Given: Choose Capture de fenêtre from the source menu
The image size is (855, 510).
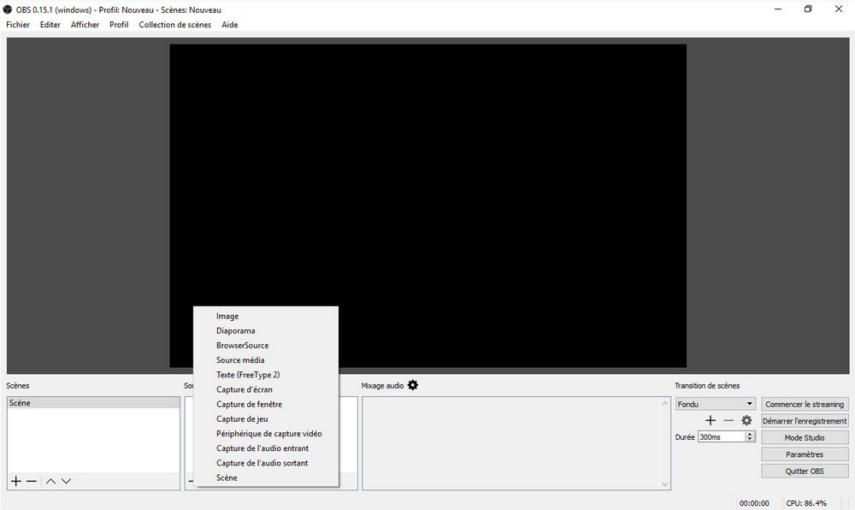Looking at the screenshot, I should [x=249, y=404].
